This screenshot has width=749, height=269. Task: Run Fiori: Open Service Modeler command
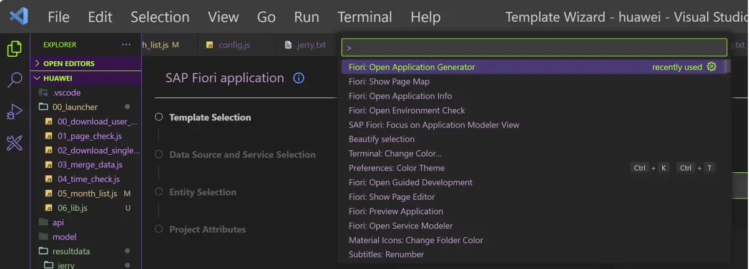(x=534, y=225)
